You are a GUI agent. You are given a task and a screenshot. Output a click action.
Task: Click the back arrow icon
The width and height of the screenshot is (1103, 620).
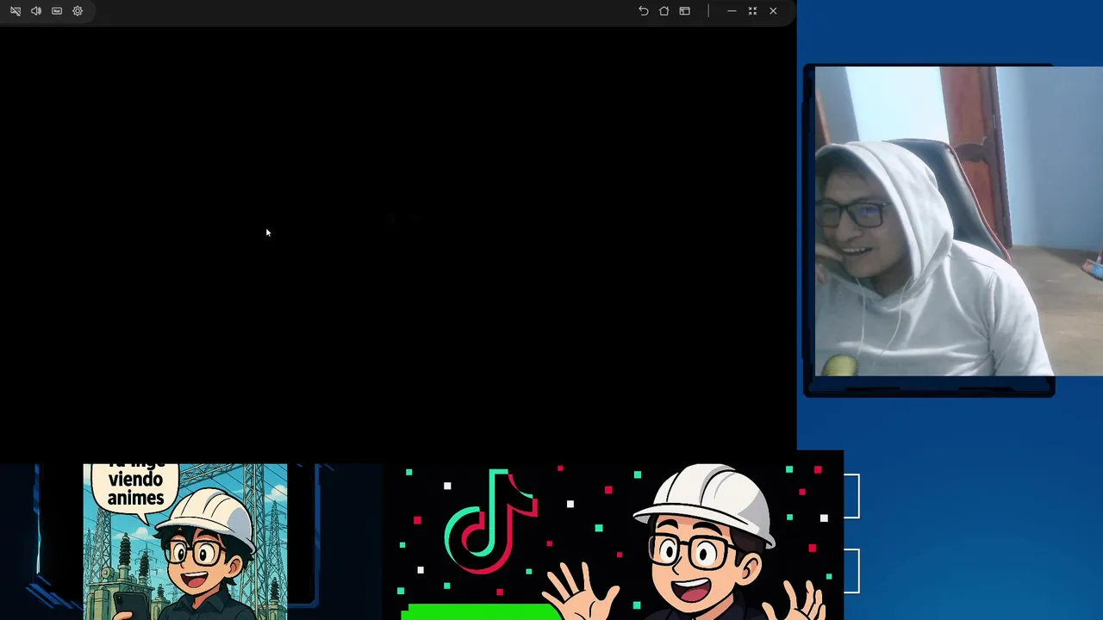point(643,11)
